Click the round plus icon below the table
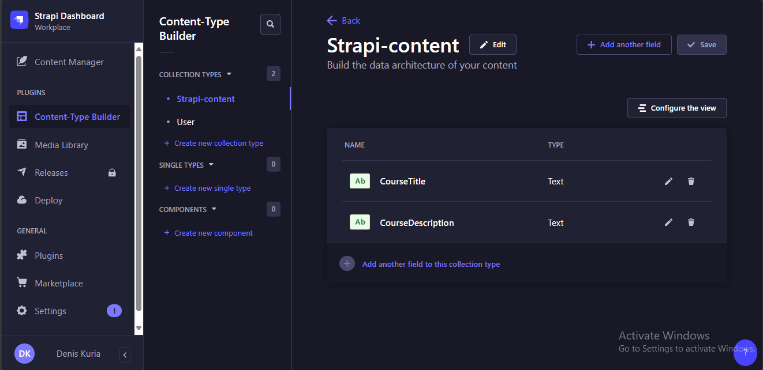The width and height of the screenshot is (763, 370). tap(347, 264)
